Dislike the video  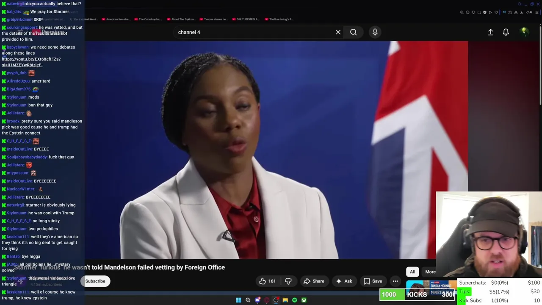point(288,281)
